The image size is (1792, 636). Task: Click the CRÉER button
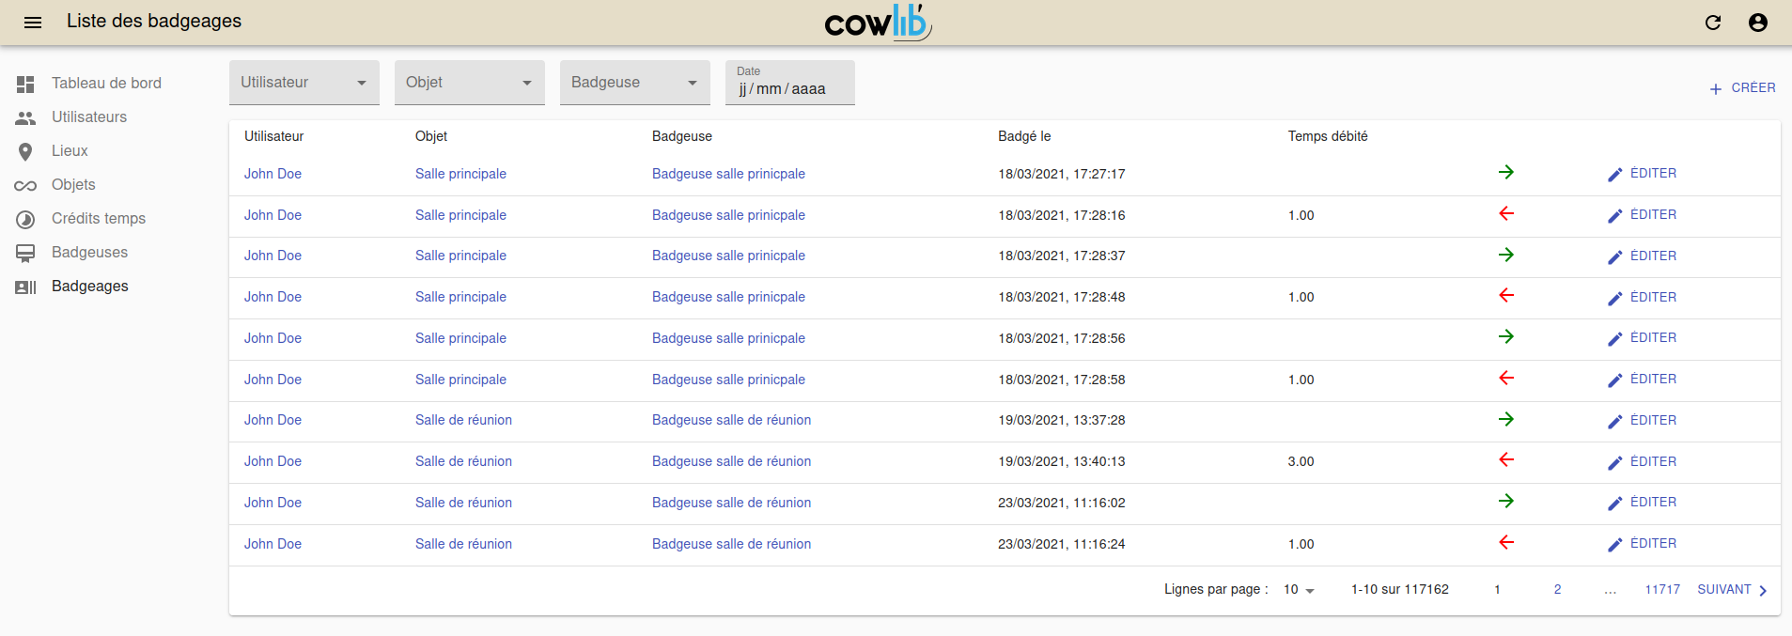coord(1742,88)
